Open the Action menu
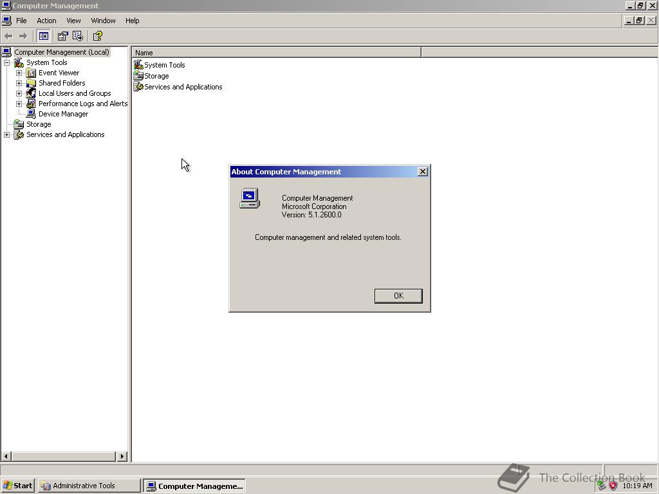659x494 pixels. [46, 21]
